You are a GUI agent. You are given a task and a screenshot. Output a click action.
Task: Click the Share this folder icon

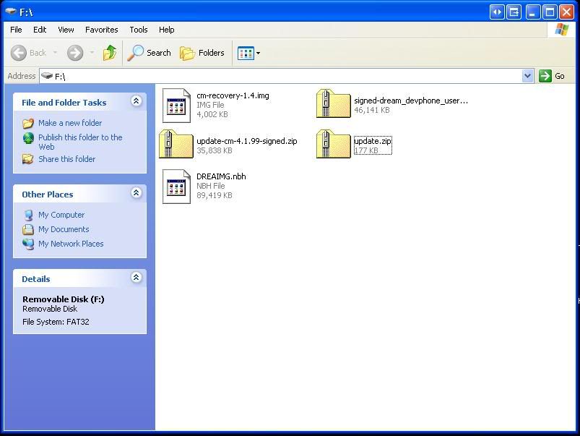[x=28, y=159]
